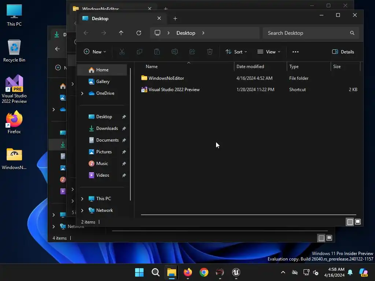Viewport: 375px width, 281px height.
Task: Select Visual Studio 2022 Preview desktop shortcut
Action: (14, 89)
